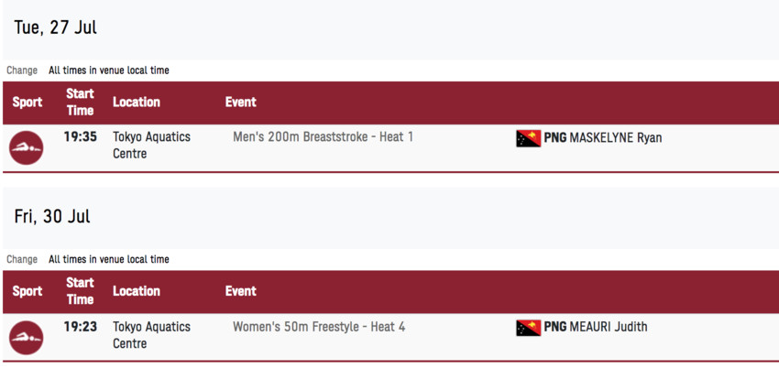Screen dimensions: 779x379
Task: Select athlete MEAURI Judith
Action: coord(609,327)
